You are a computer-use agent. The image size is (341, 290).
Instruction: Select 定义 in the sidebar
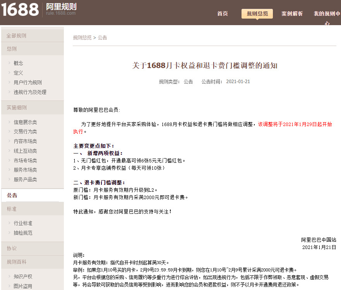tap(18, 73)
